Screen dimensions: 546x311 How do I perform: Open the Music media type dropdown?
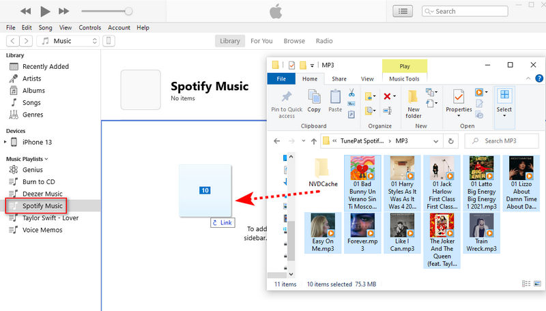68,41
